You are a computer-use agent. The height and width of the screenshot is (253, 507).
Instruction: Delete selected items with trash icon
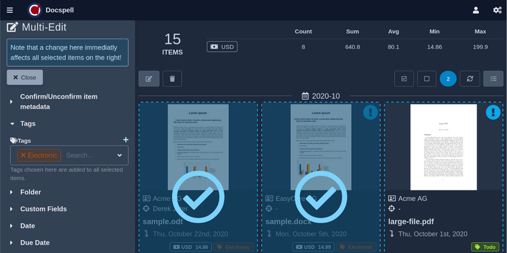point(172,78)
